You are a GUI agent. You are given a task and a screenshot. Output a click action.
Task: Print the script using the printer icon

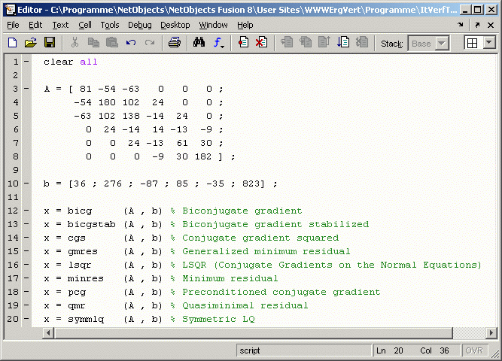click(x=174, y=43)
